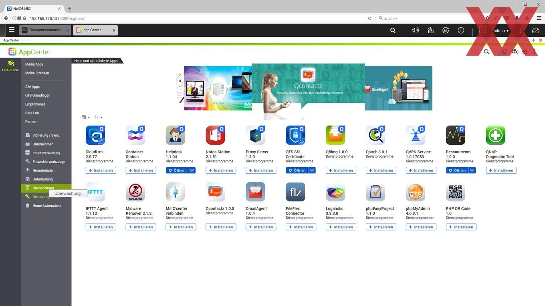Open the QmailAgent app icon

[x=256, y=192]
